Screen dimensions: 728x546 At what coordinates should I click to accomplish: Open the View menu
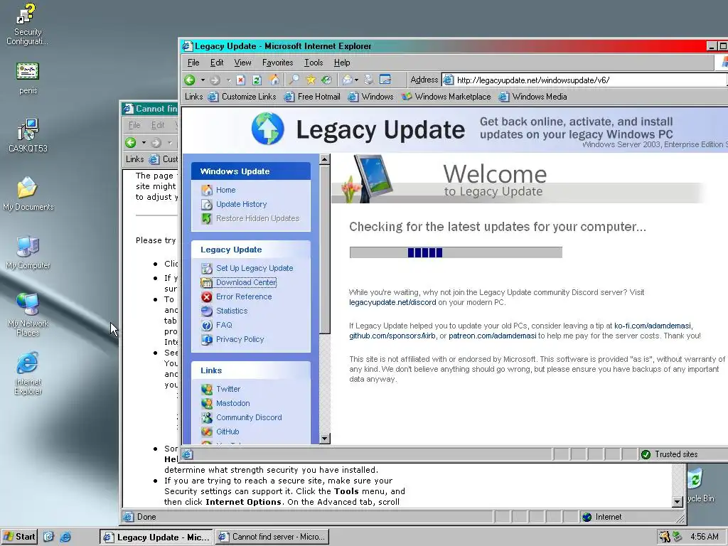tap(242, 63)
